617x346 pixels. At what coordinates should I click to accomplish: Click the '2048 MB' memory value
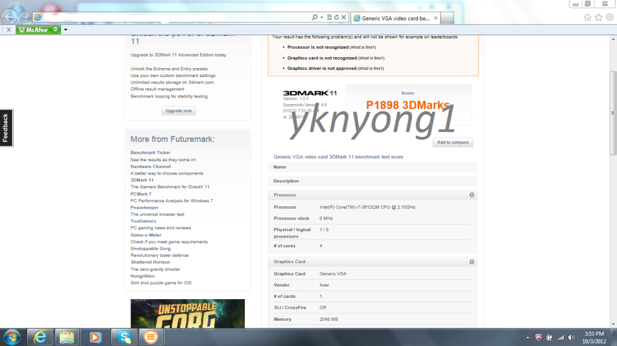click(329, 320)
